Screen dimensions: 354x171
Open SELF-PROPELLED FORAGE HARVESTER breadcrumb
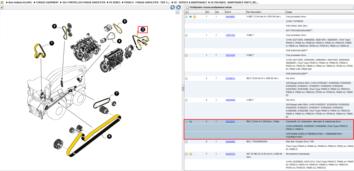[84, 2]
